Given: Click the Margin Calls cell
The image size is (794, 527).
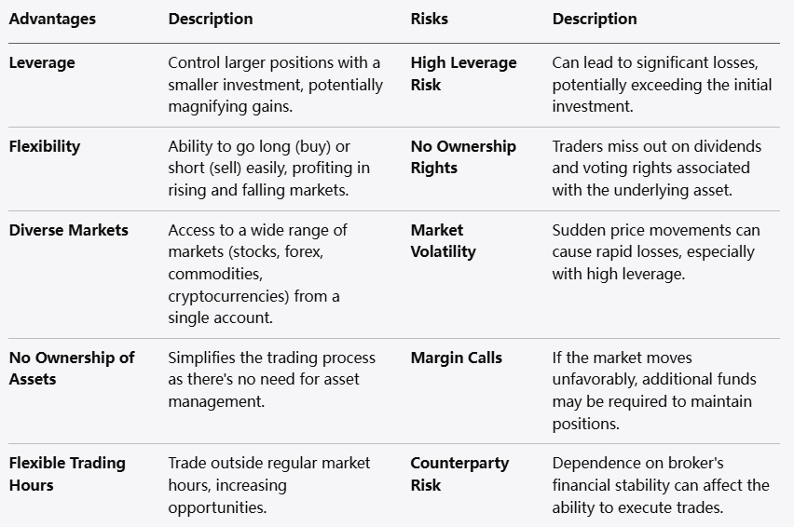Looking at the screenshot, I should [x=456, y=358].
